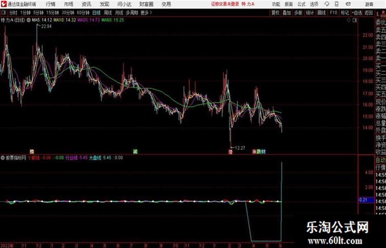Click the 叠加 overlay button
Viewport: 386px width, 248px height.
click(x=287, y=13)
